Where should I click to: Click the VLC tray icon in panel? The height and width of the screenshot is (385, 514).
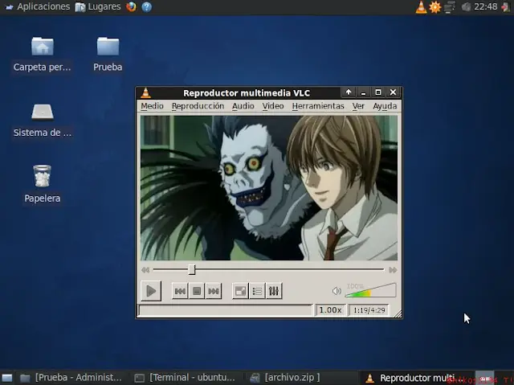[x=421, y=7]
